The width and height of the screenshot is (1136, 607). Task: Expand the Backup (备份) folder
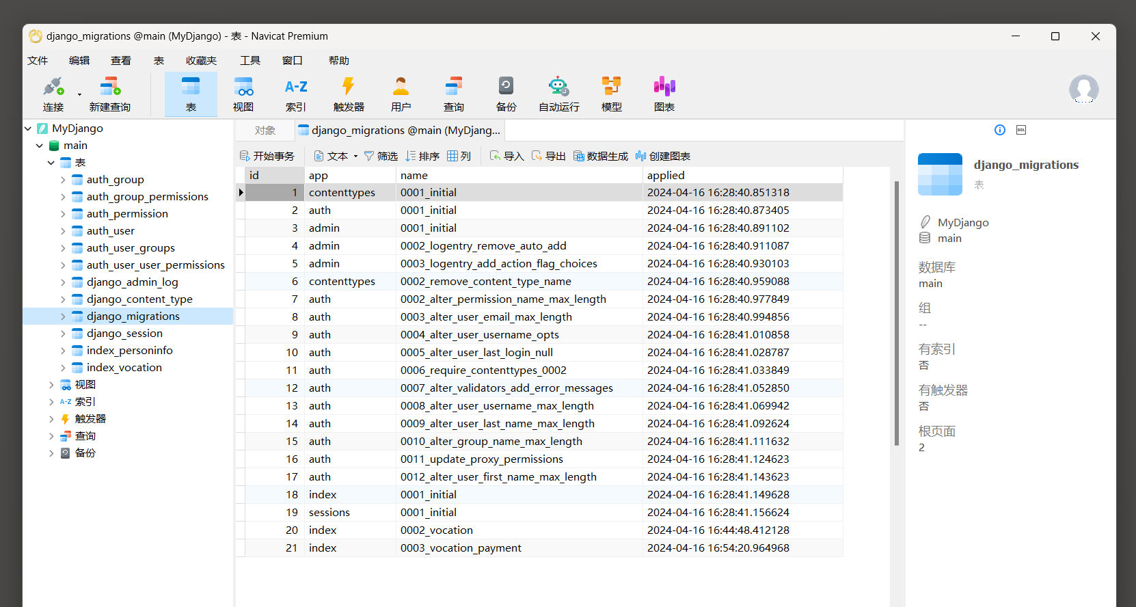click(51, 453)
